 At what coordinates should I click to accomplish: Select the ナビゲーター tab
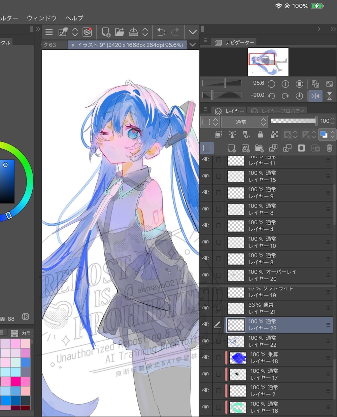click(234, 42)
